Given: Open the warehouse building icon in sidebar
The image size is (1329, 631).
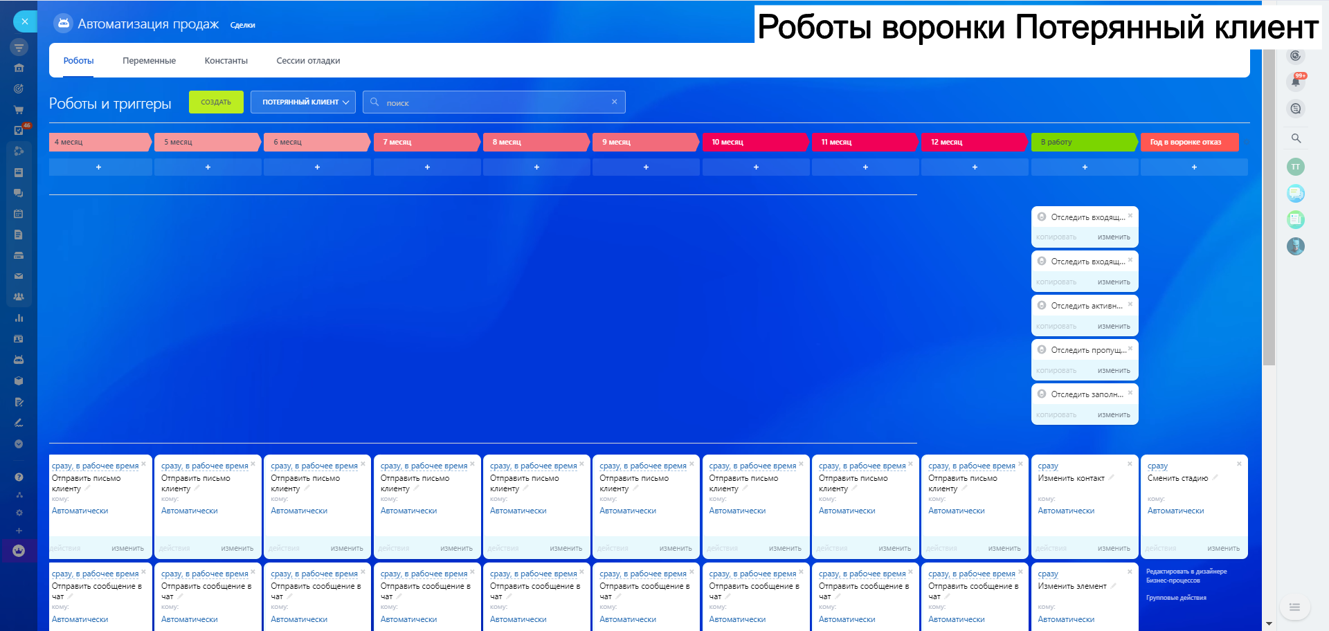Looking at the screenshot, I should [x=19, y=68].
